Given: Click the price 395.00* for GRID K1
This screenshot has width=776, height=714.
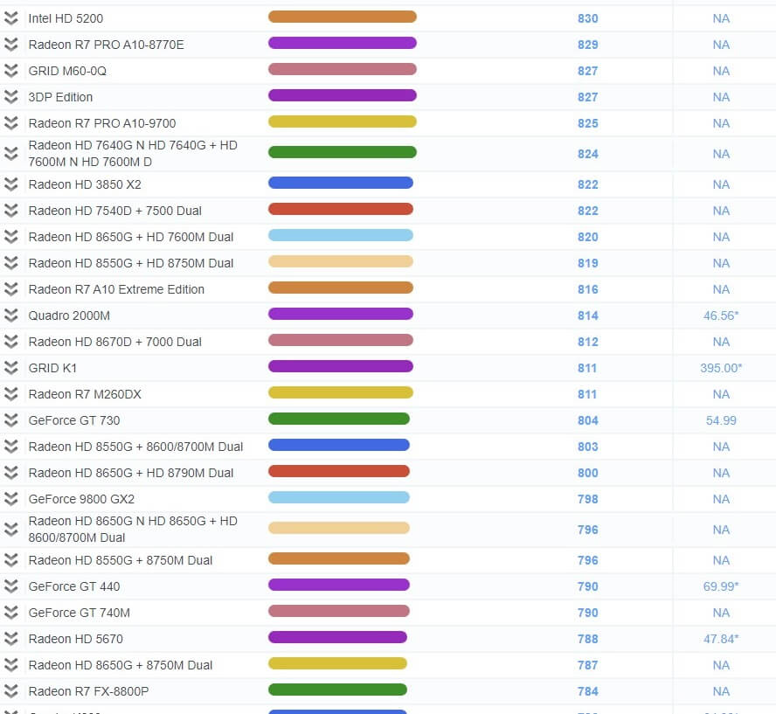Looking at the screenshot, I should 721,368.
